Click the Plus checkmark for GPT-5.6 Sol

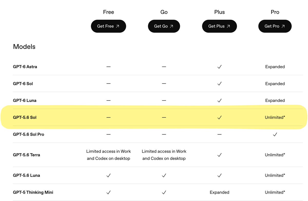tap(219, 117)
